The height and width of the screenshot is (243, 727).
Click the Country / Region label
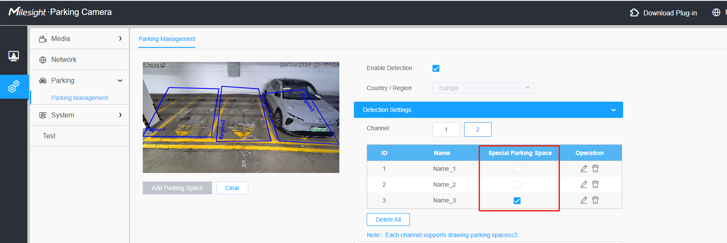(389, 88)
